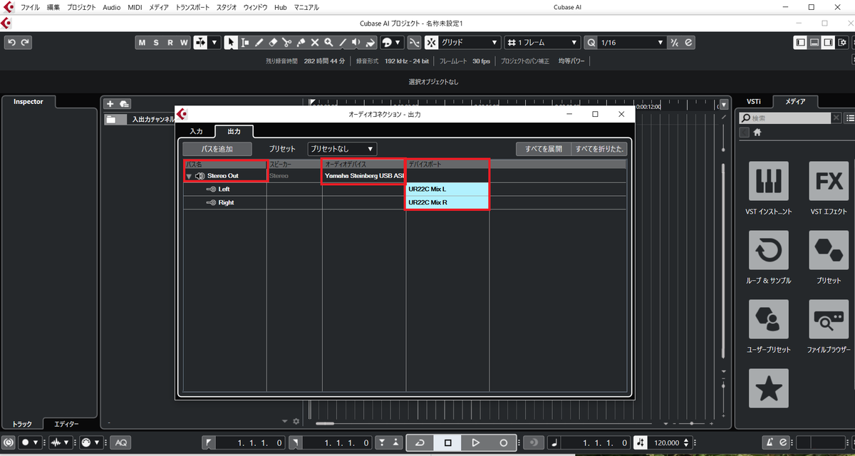The width and height of the screenshot is (855, 456).
Task: Collapse the Stereo Out bus triangle
Action: [x=189, y=176]
